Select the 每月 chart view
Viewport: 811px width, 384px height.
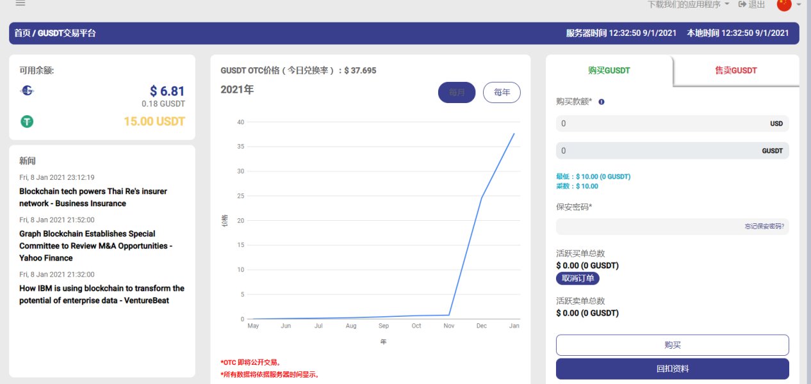click(457, 92)
